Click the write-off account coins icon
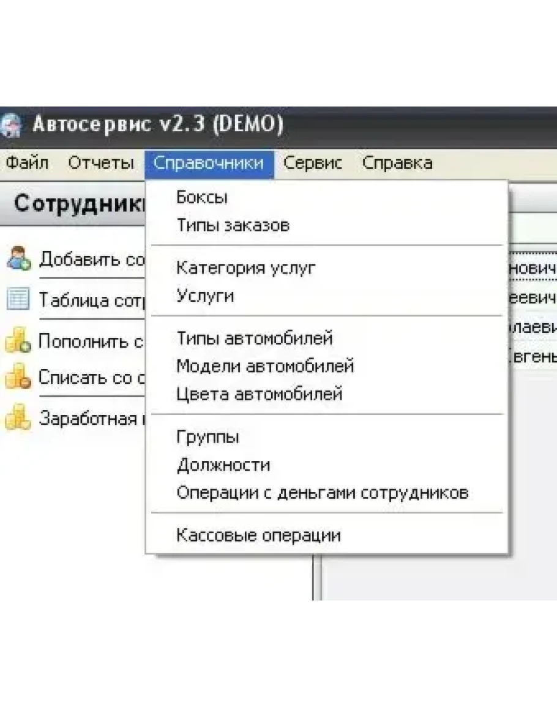The width and height of the screenshot is (557, 707). 18,378
